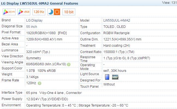Click the moon and sun brightness badge
The image size is (177, 109).
pos(54,12)
